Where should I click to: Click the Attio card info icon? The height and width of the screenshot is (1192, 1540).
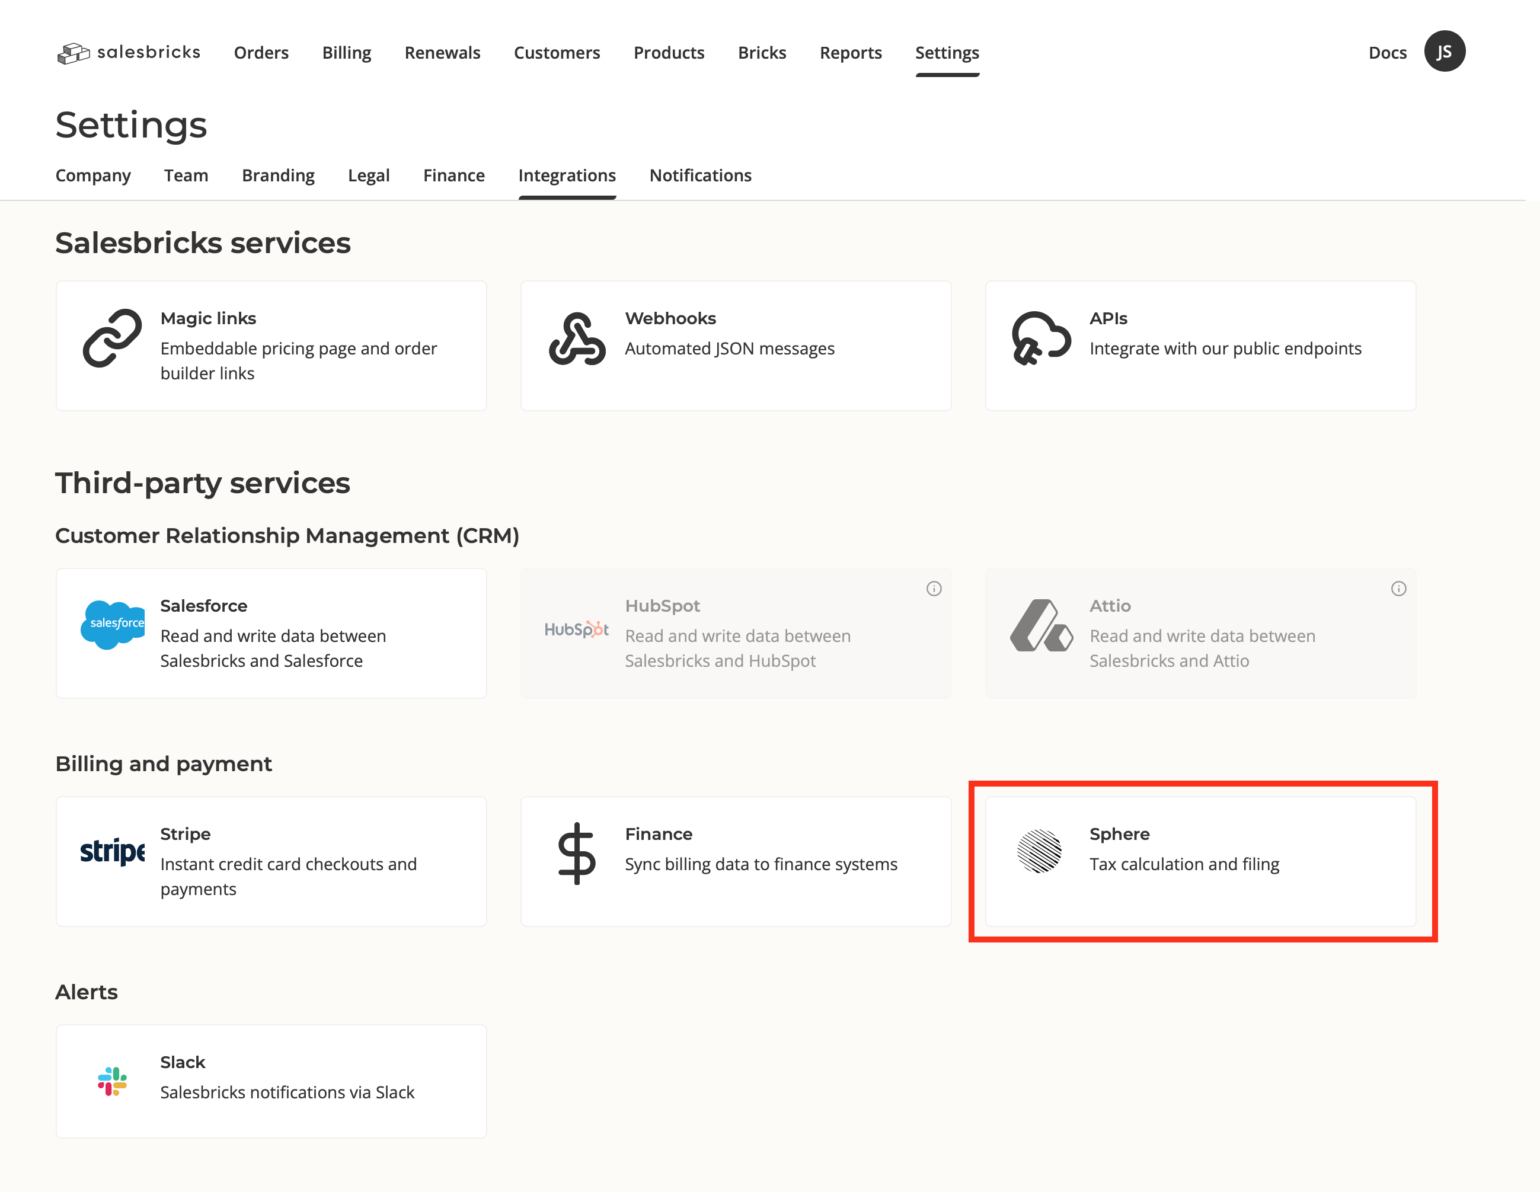point(1398,589)
